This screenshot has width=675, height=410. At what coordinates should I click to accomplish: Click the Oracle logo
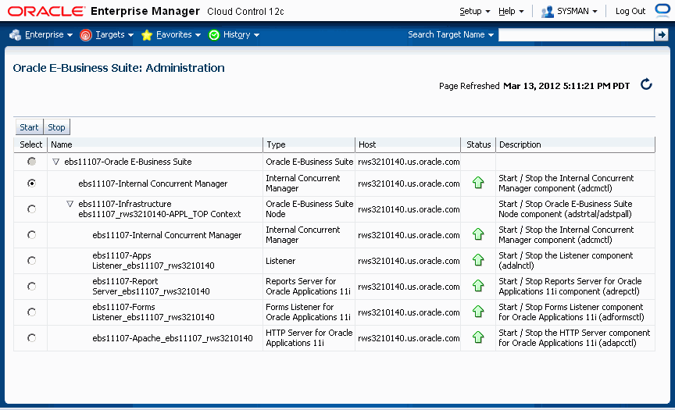click(47, 11)
